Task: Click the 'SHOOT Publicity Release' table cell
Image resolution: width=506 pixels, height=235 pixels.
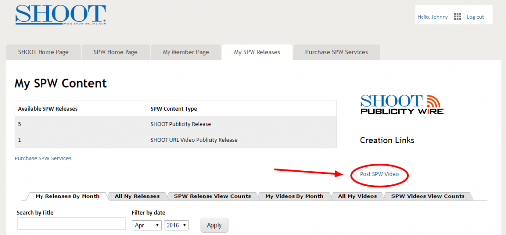Action: click(x=180, y=124)
